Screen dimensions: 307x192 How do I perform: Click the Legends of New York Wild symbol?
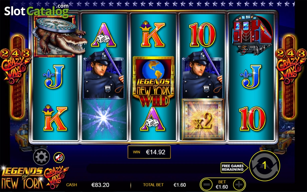click(153, 82)
